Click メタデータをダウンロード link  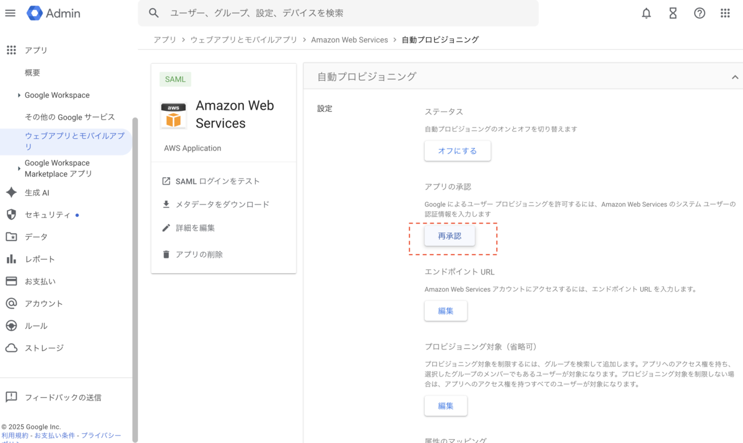(x=222, y=204)
